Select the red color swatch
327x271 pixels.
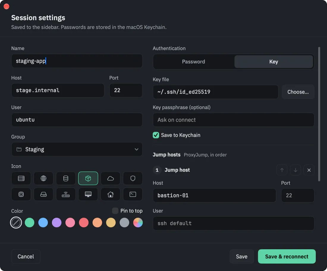click(x=84, y=223)
